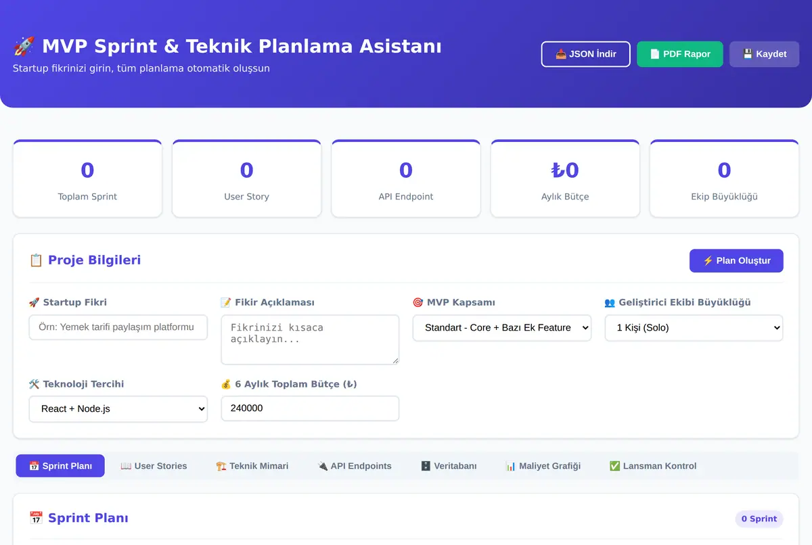
Task: Click the JSON İndir button
Action: (585, 54)
